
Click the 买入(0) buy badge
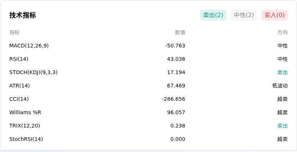(x=274, y=15)
